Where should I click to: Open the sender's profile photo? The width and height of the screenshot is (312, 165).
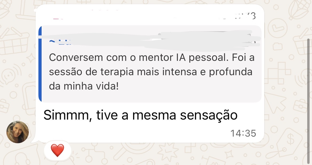(x=18, y=132)
